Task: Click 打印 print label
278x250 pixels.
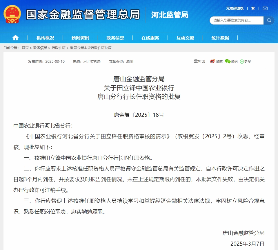Action: tap(201, 62)
